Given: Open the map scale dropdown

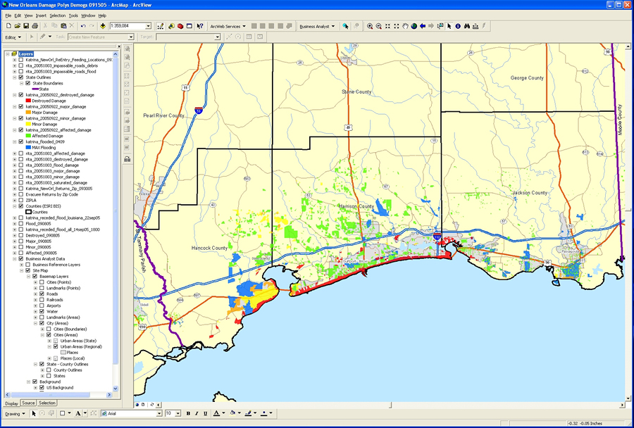Looking at the screenshot, I should click(x=148, y=26).
